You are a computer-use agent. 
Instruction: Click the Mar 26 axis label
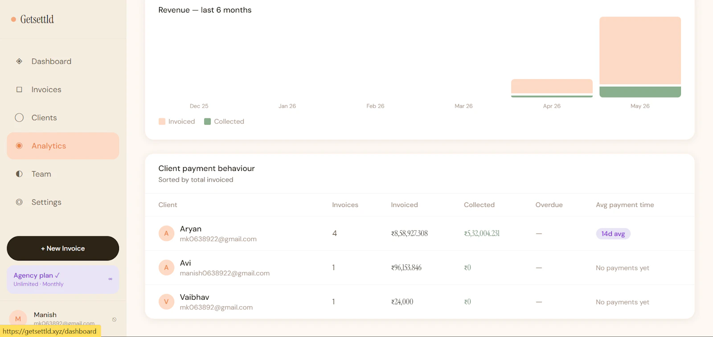[463, 106]
